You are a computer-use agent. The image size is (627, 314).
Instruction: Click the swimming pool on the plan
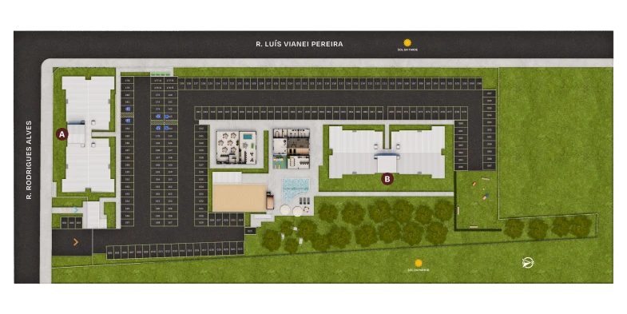click(x=295, y=189)
